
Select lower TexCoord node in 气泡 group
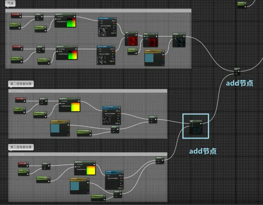(18, 48)
